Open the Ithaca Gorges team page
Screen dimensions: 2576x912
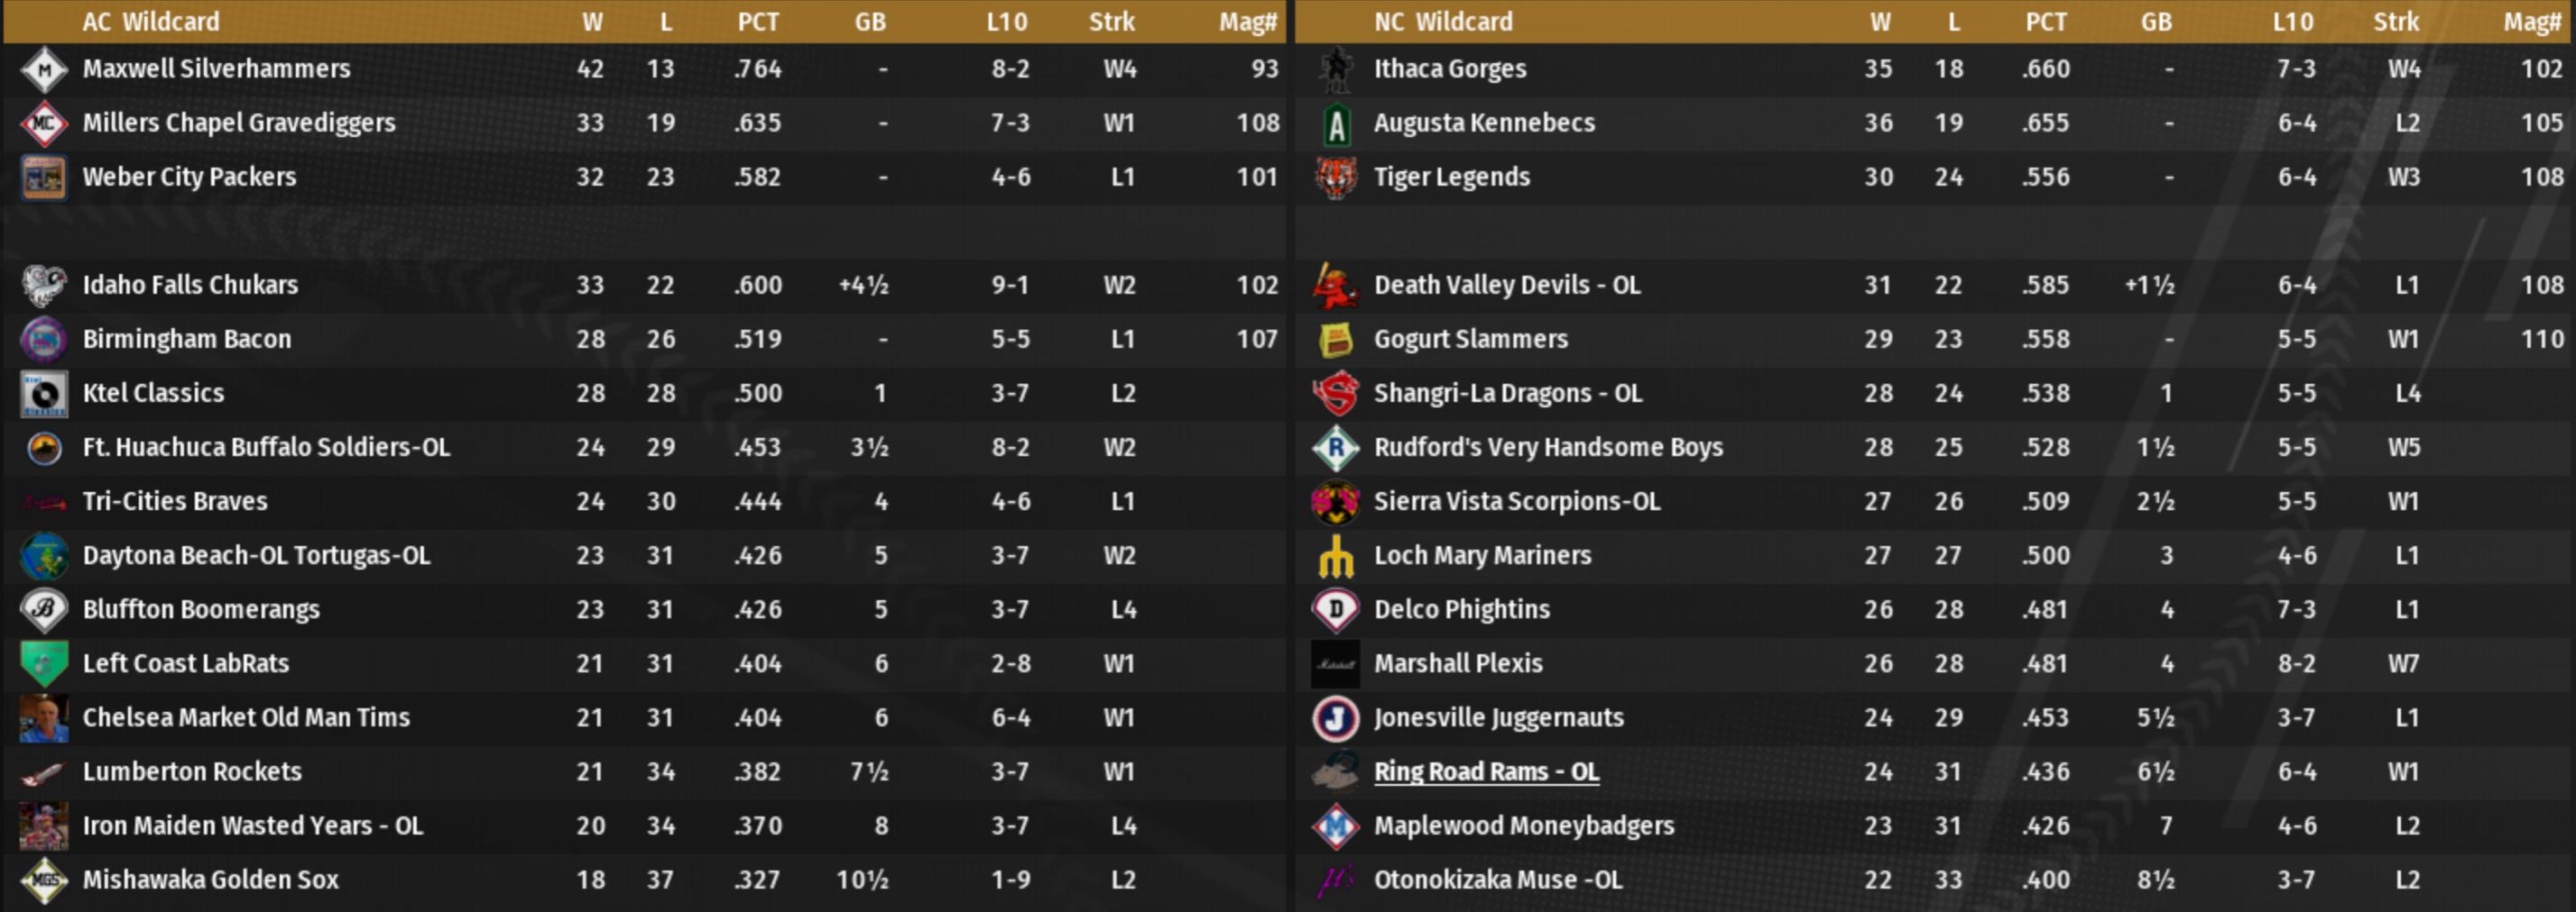[x=1450, y=68]
